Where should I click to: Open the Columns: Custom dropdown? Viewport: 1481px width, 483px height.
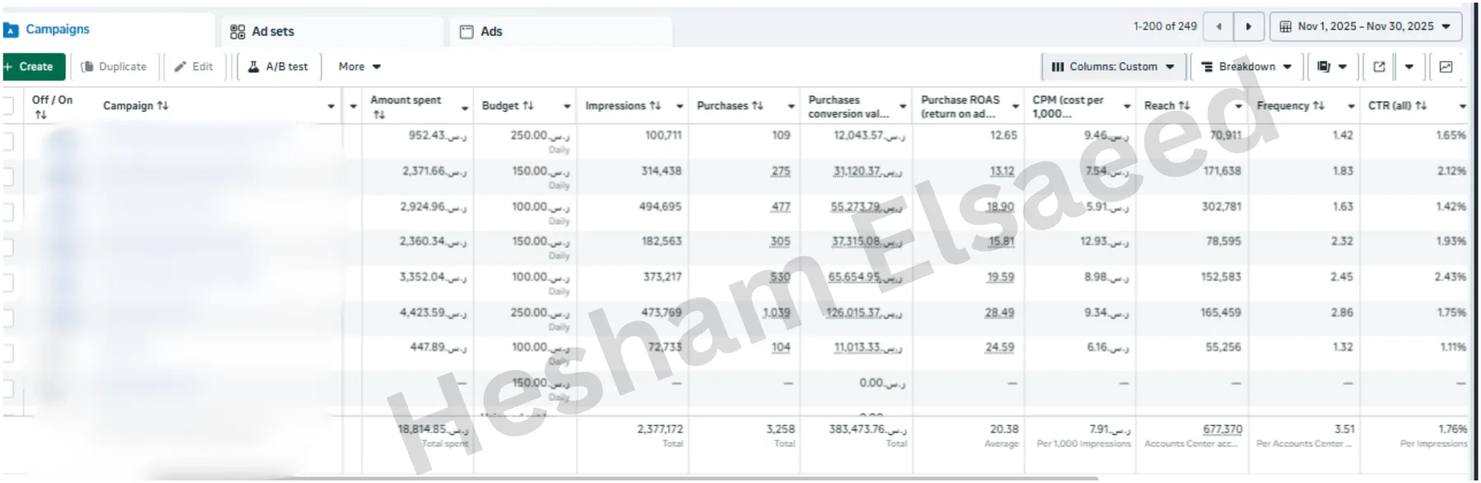[1113, 67]
